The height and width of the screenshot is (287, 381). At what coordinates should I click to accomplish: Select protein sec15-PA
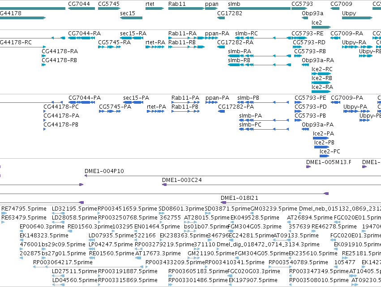click(x=136, y=98)
